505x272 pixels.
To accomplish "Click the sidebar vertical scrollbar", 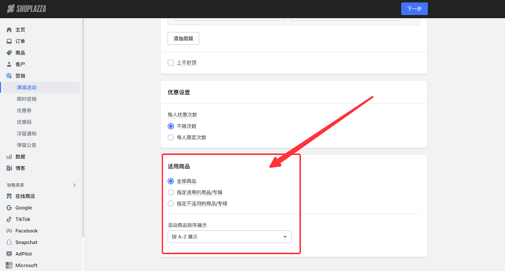I will tap(83, 126).
